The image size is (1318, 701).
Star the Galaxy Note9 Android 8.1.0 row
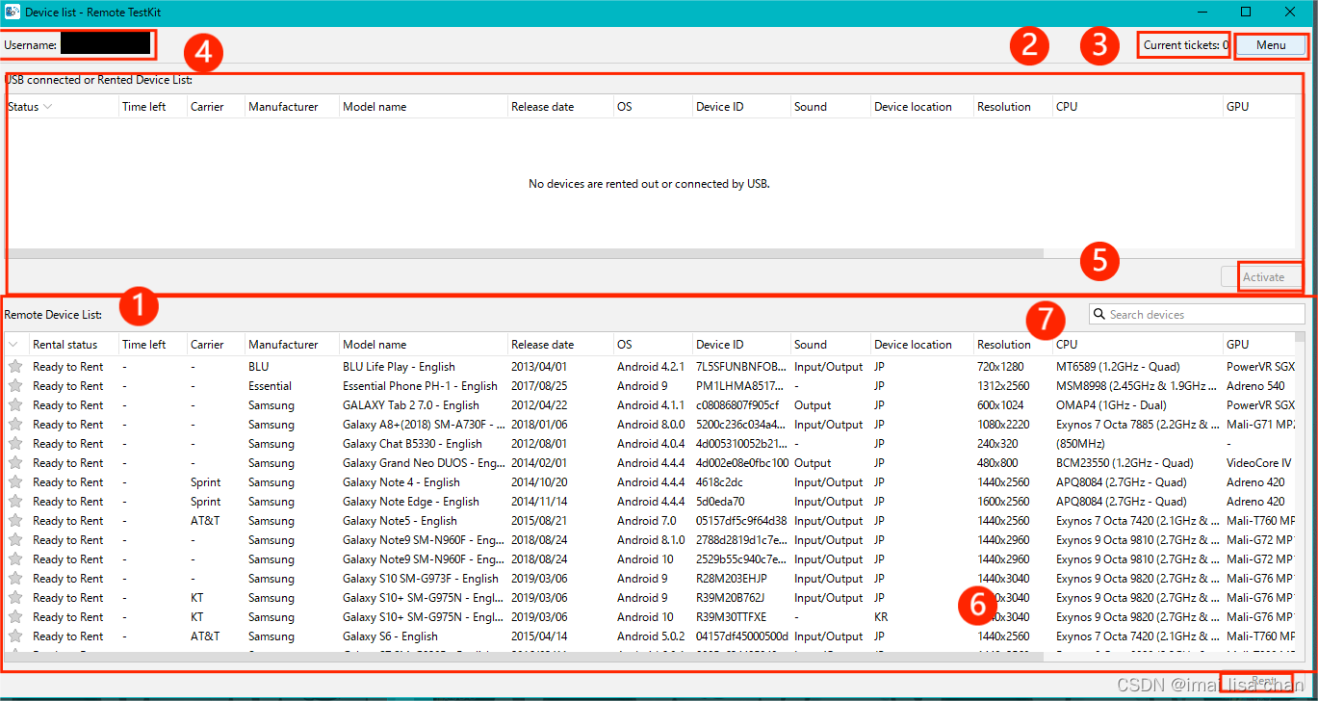click(x=15, y=539)
